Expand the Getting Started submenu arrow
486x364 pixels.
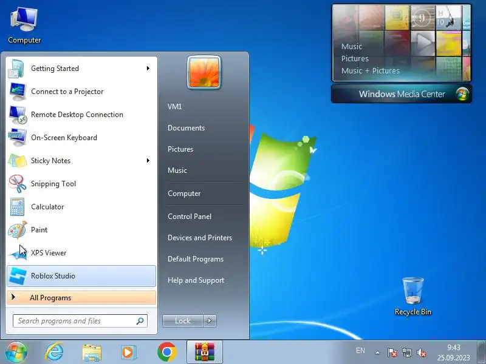tap(148, 68)
